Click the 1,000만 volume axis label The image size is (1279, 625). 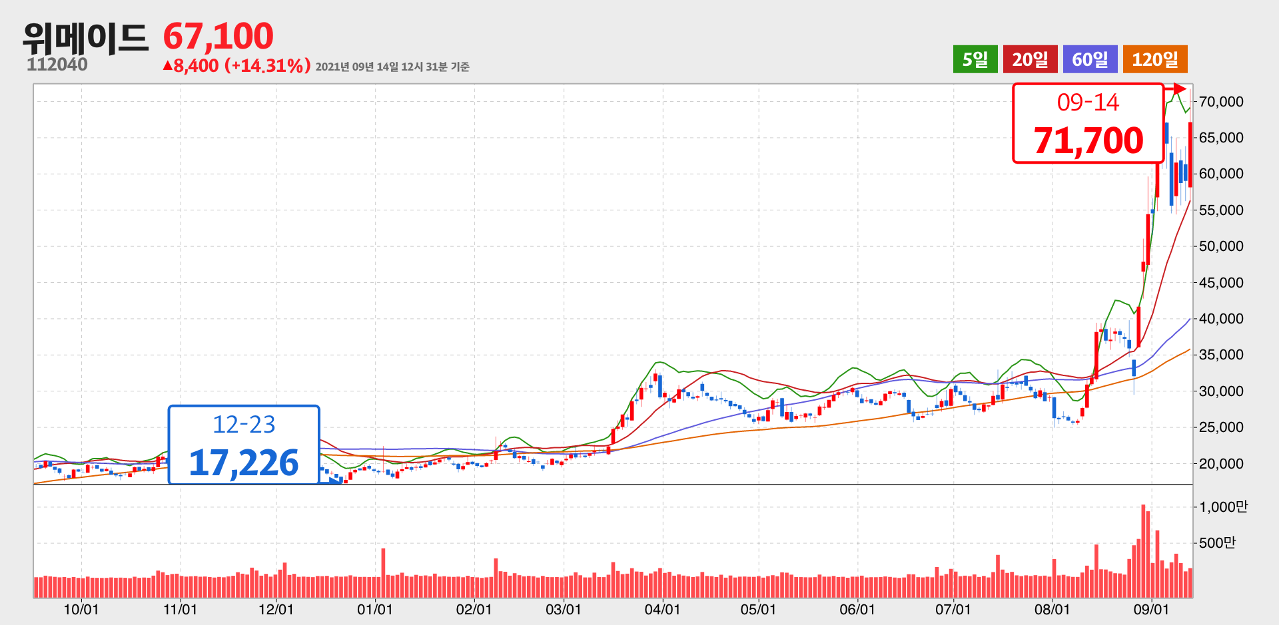click(x=1223, y=507)
